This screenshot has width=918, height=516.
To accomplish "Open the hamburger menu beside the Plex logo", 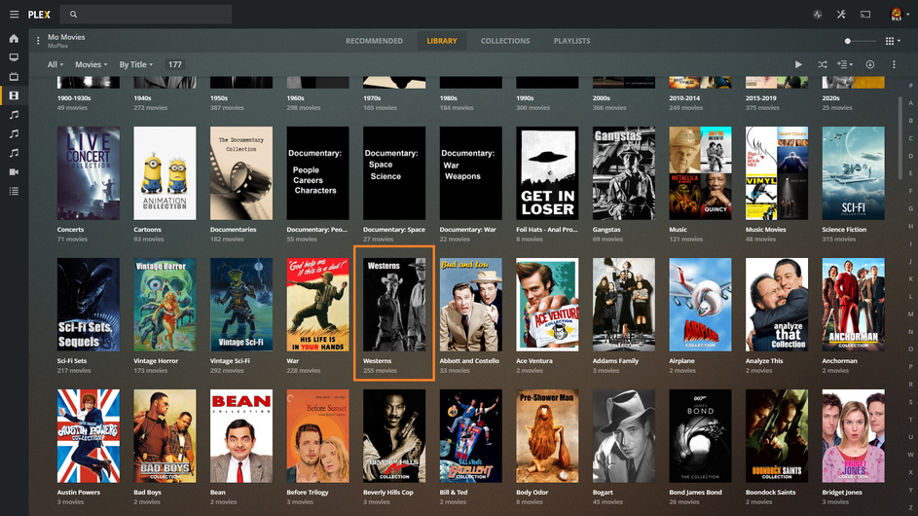I will point(14,14).
